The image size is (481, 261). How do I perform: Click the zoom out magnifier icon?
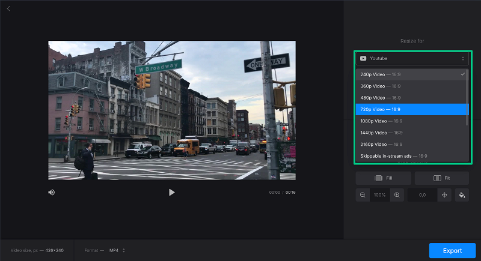pos(363,195)
